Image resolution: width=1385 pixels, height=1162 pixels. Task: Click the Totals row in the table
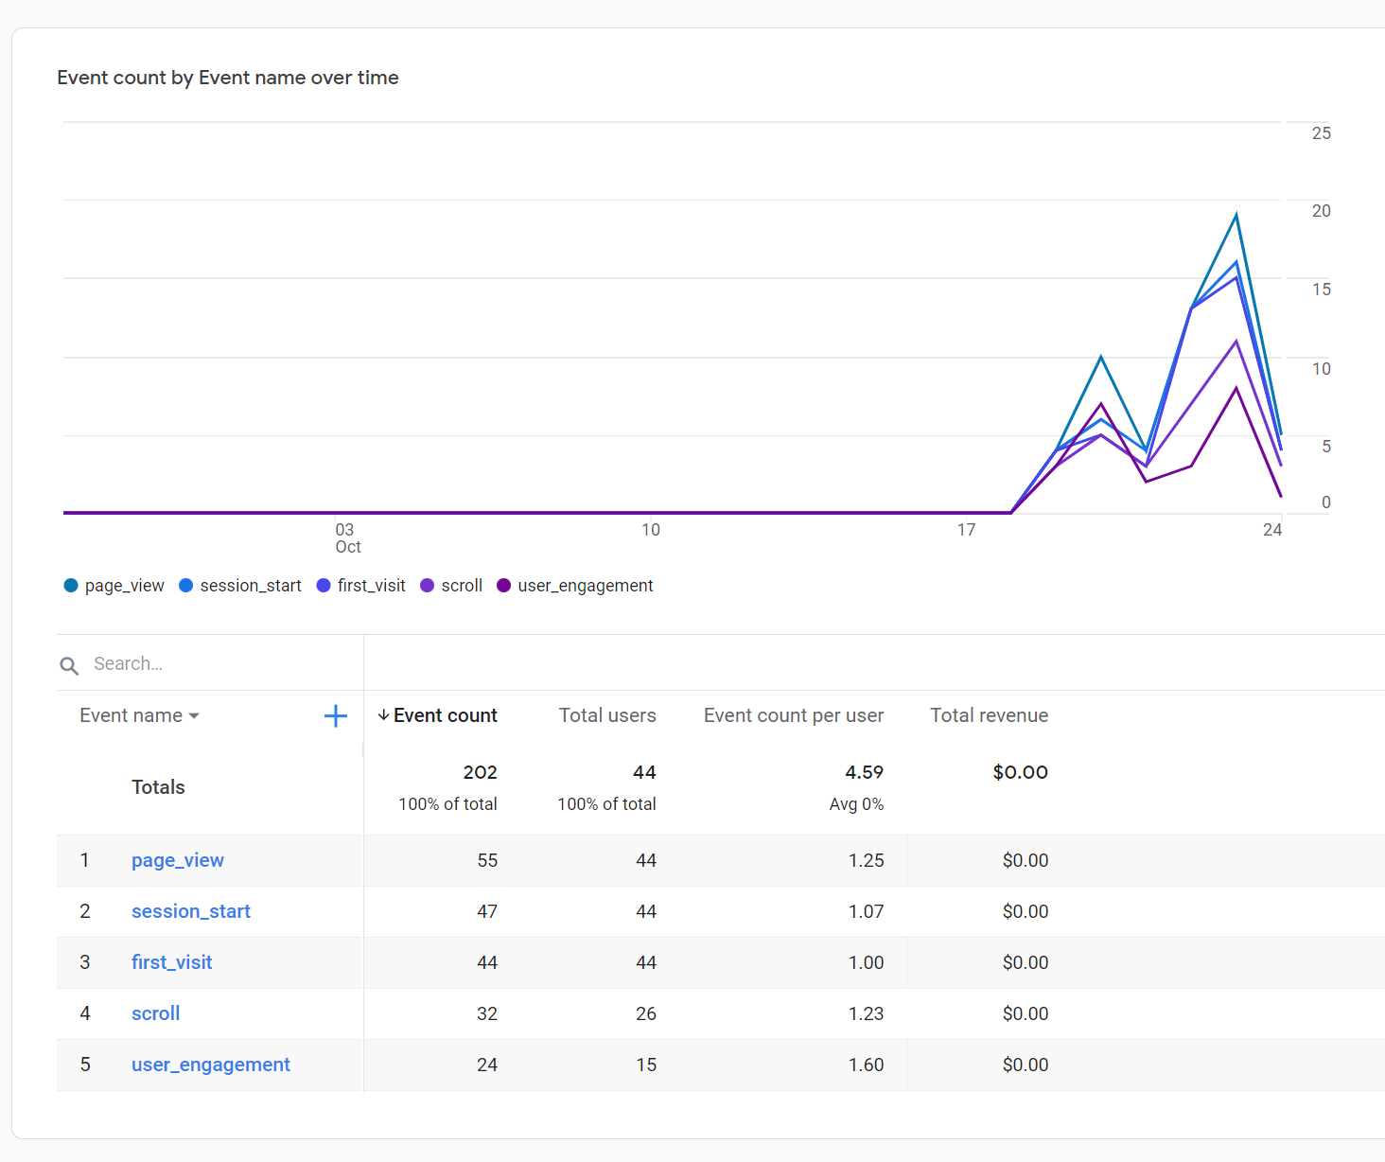157,786
